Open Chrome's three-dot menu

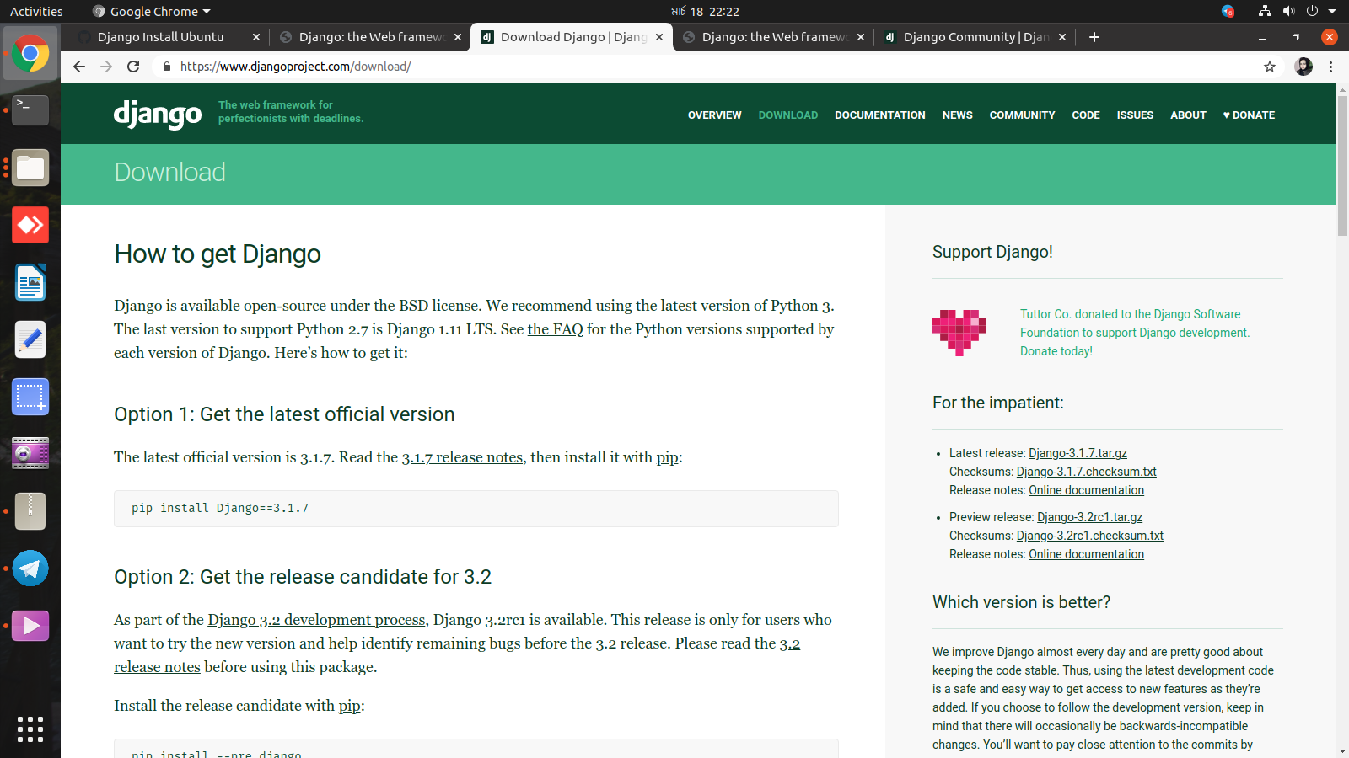click(x=1331, y=67)
